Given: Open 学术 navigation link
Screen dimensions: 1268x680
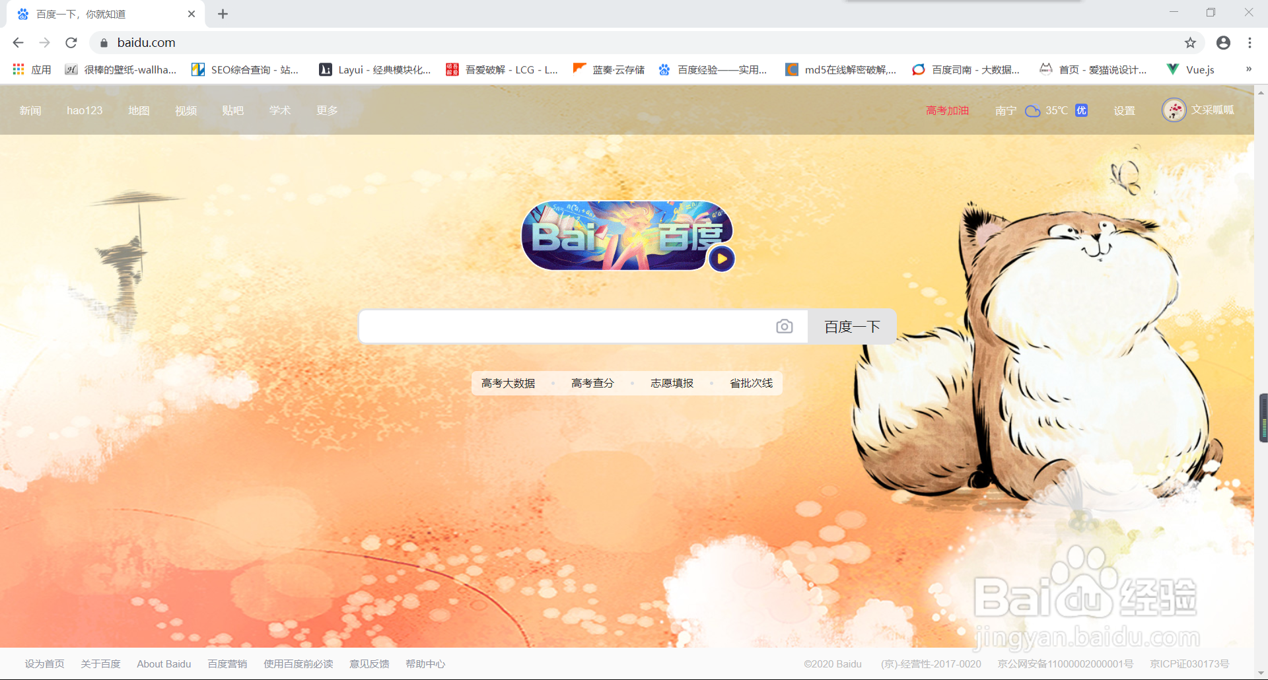Looking at the screenshot, I should tap(279, 110).
